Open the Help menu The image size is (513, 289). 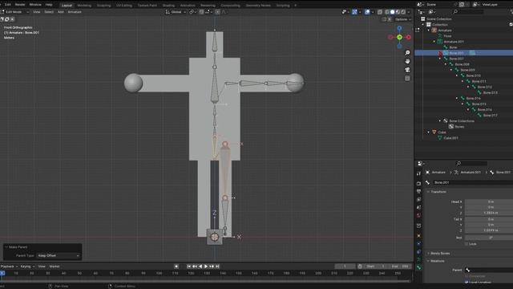point(49,5)
